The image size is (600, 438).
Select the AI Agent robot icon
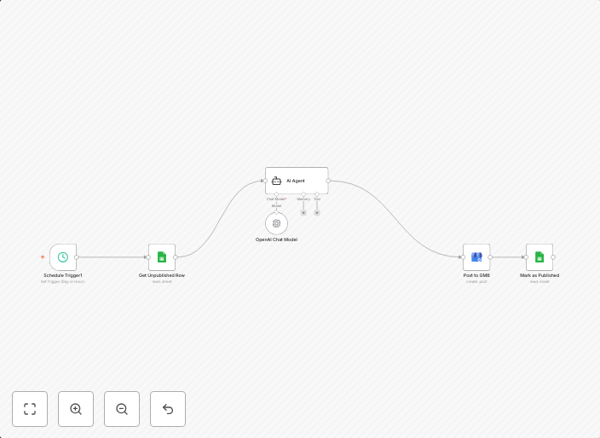[276, 181]
